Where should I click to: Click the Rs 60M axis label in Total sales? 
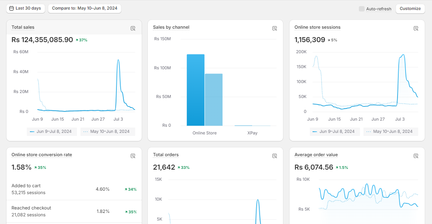point(21,52)
